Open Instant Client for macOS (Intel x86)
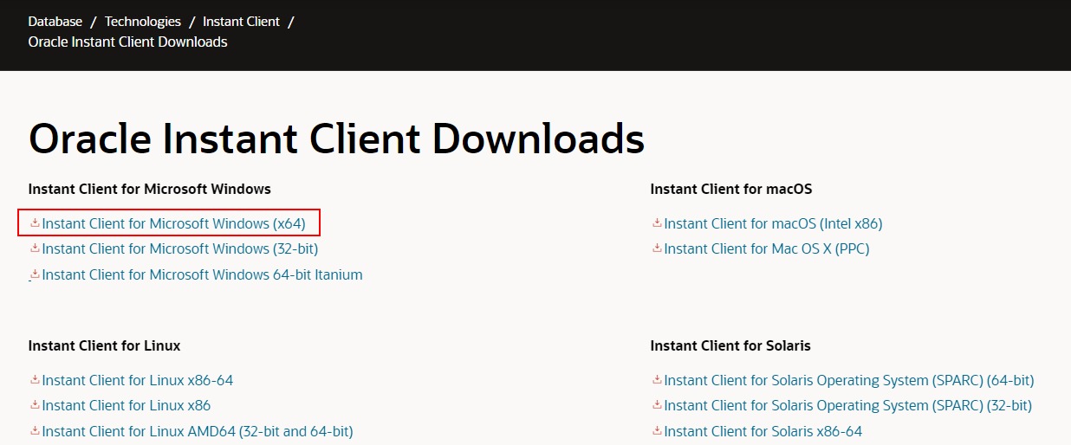1071x445 pixels. coord(773,223)
